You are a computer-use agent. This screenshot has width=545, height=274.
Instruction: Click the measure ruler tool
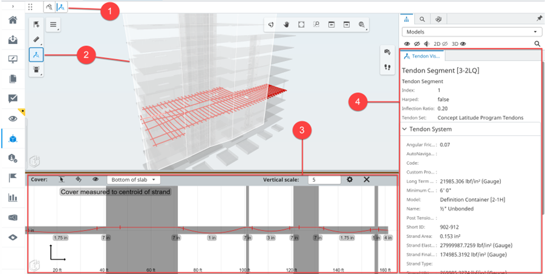coord(37,40)
